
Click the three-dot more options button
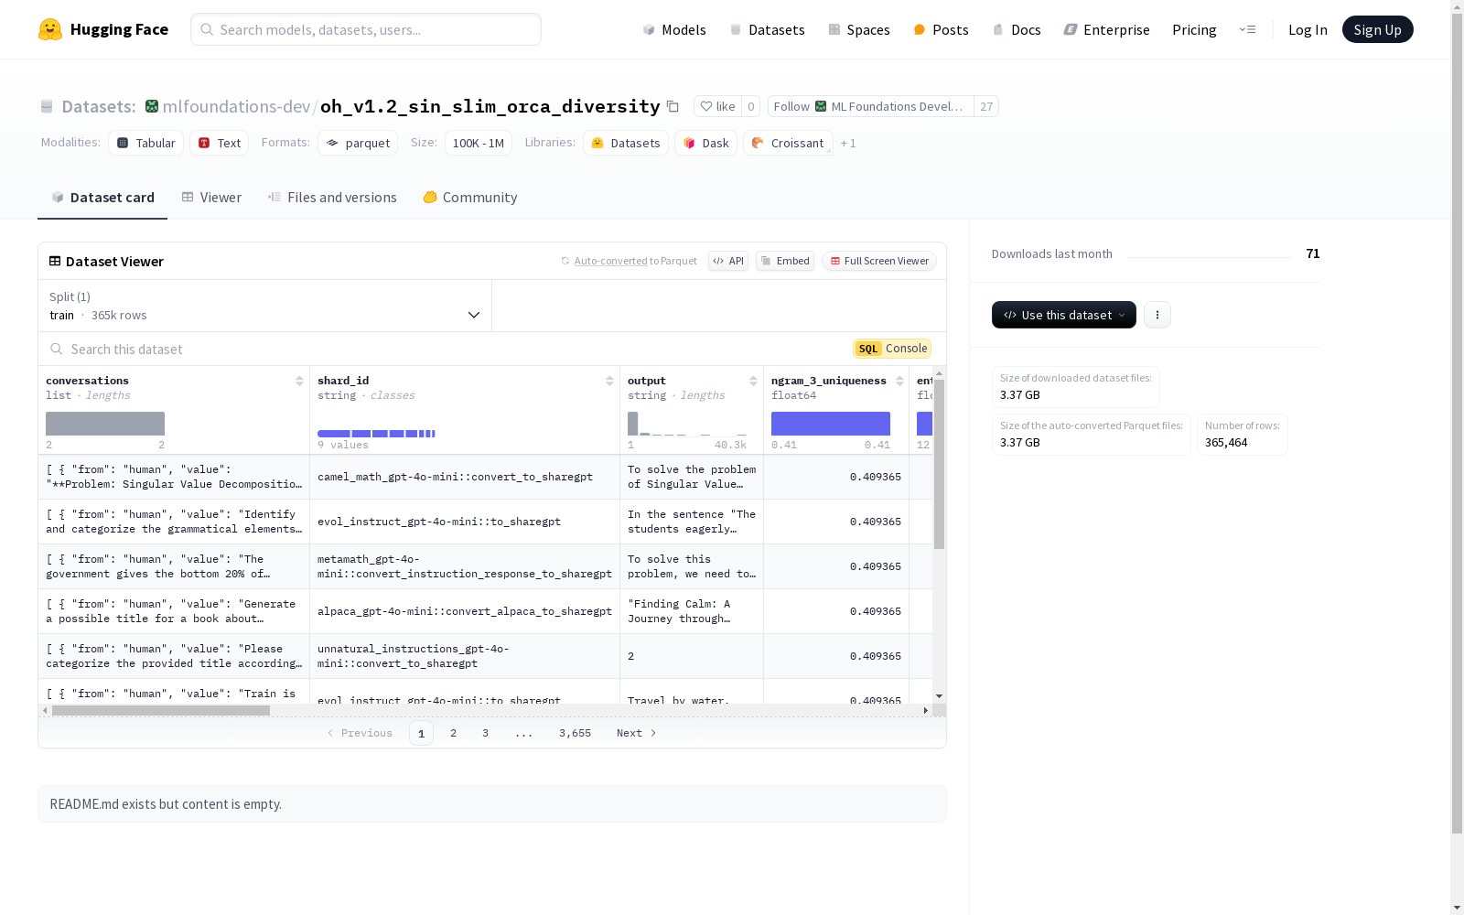(1157, 315)
